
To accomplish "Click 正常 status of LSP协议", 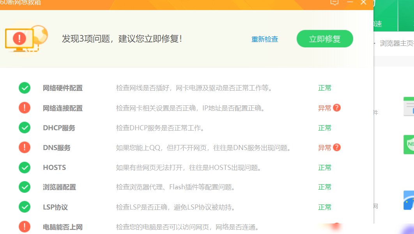I will tap(324, 207).
